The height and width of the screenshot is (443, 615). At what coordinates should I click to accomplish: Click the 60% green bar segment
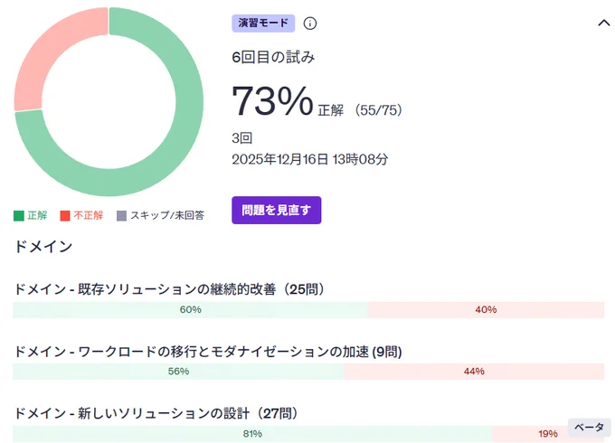point(190,310)
